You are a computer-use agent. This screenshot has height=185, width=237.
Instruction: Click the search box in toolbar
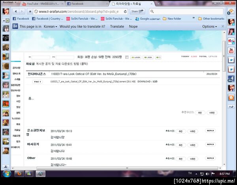(186, 11)
